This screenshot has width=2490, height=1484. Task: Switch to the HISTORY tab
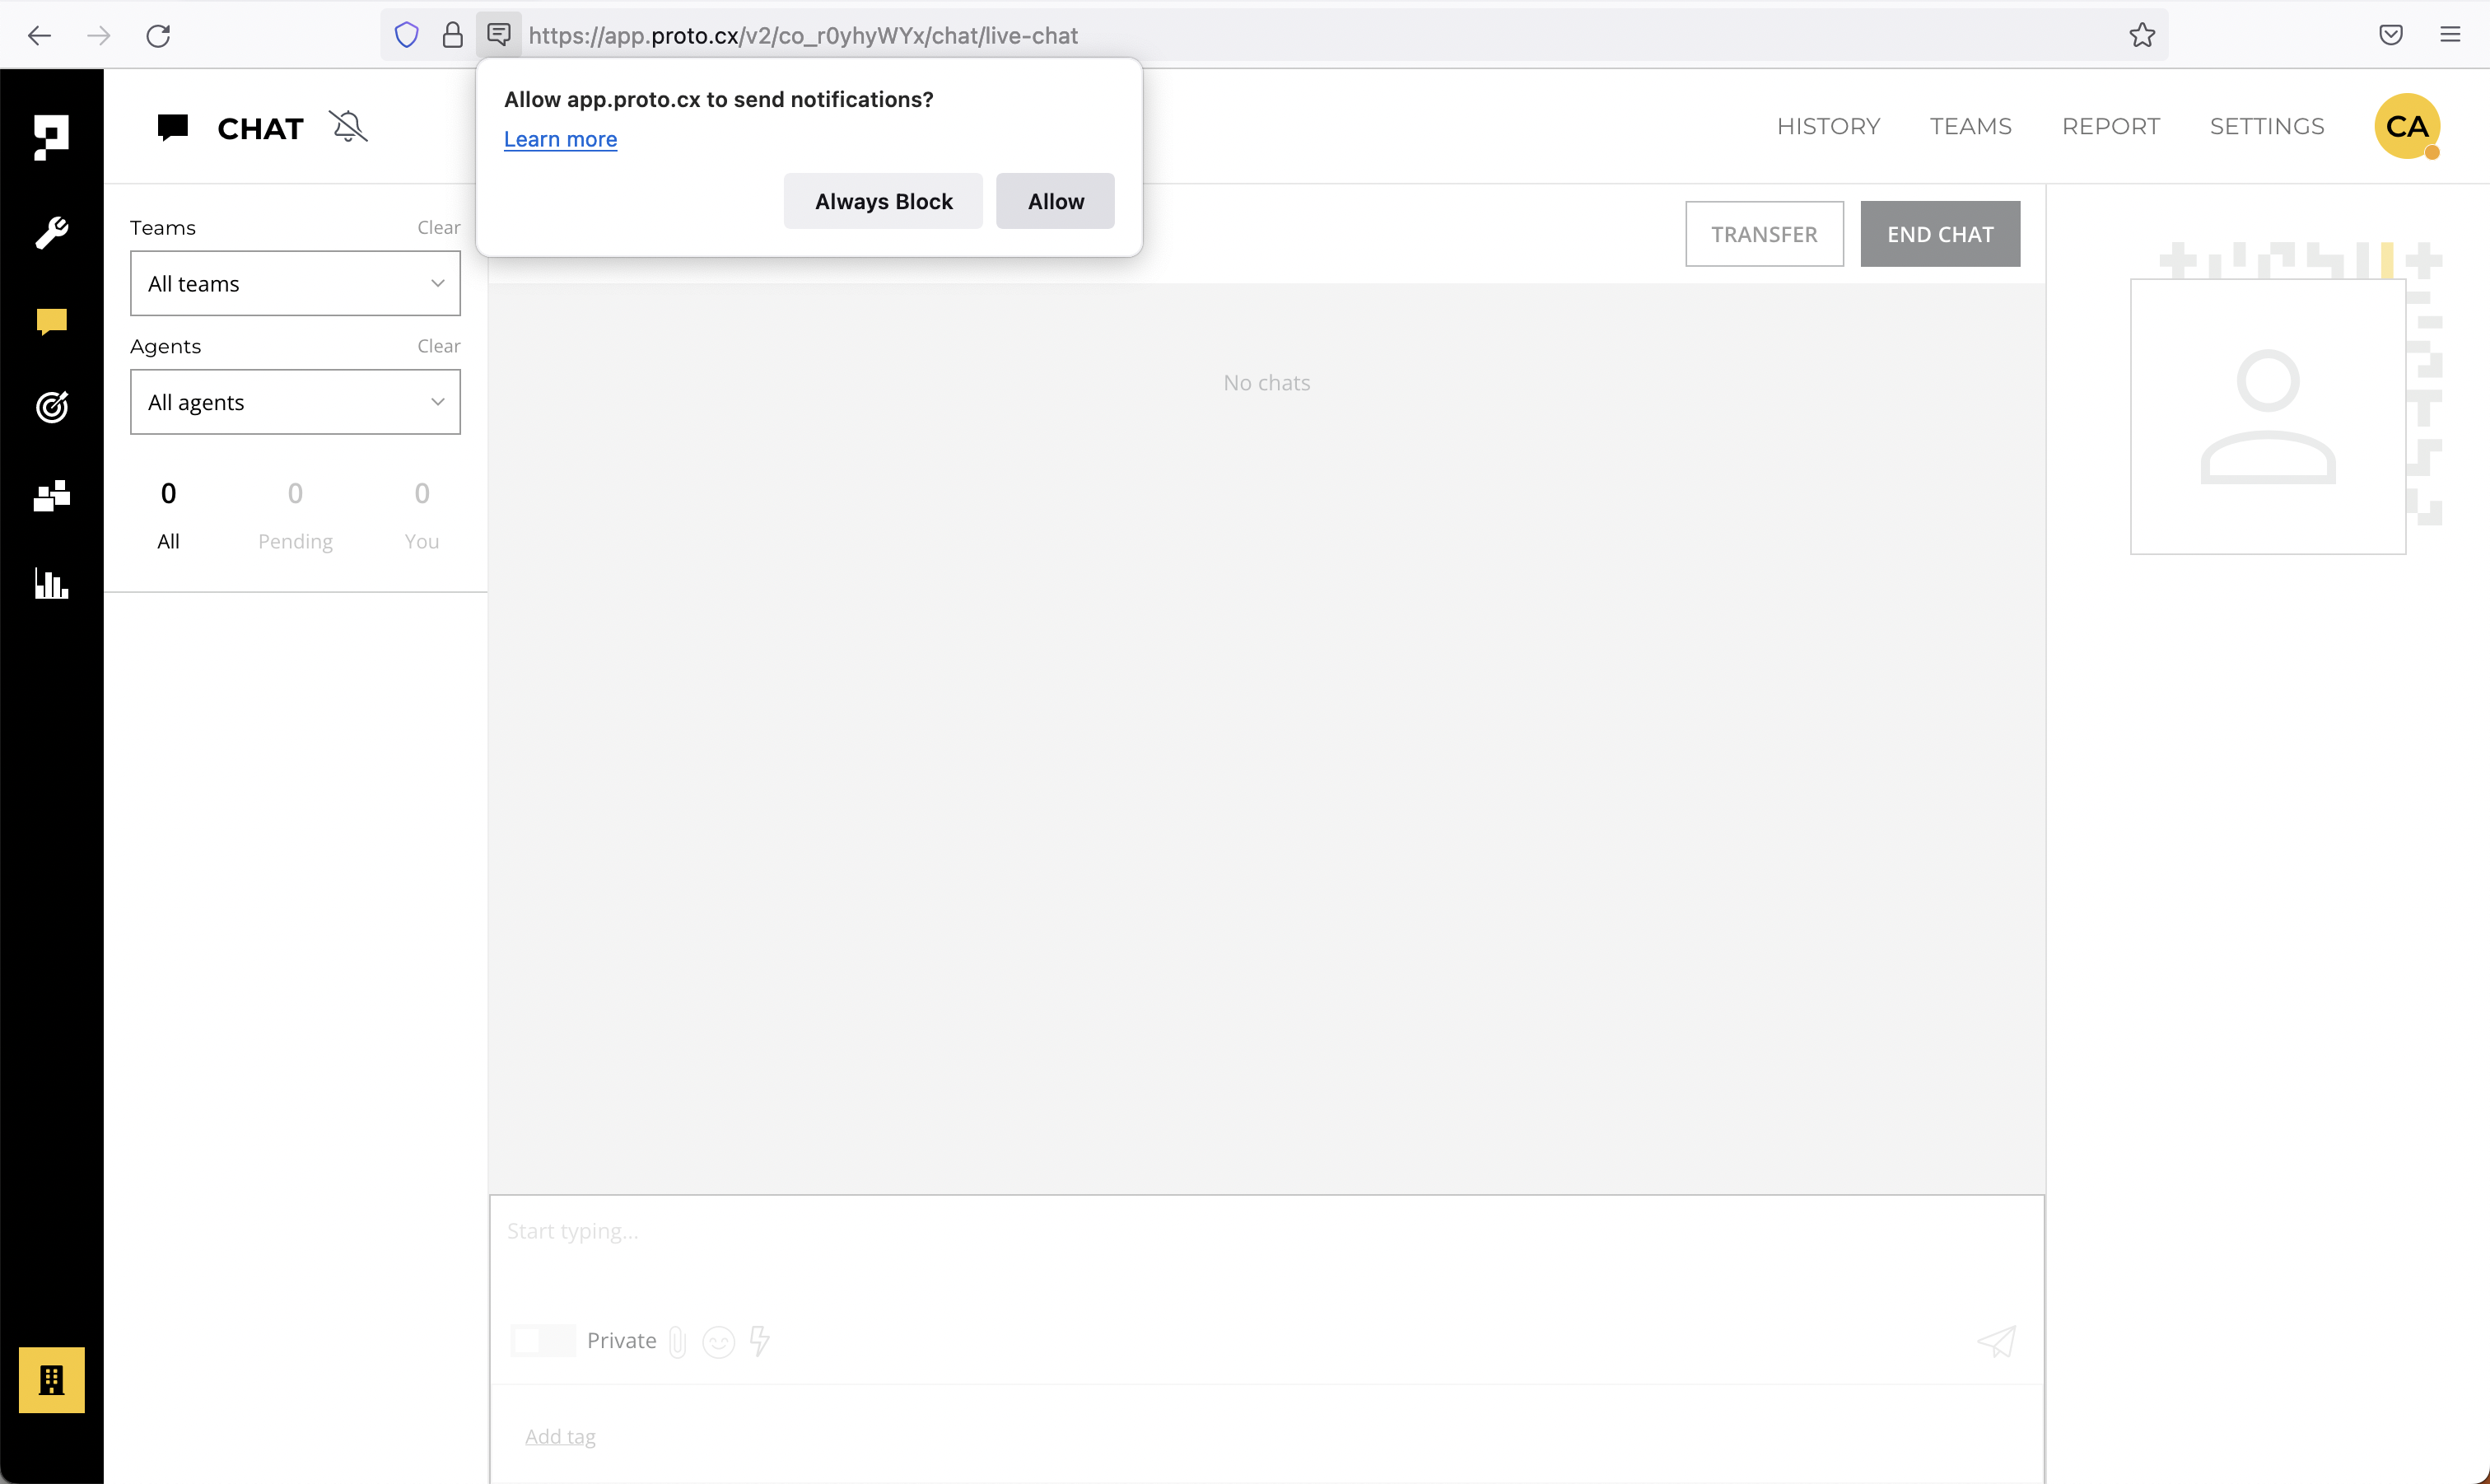[x=1828, y=126]
